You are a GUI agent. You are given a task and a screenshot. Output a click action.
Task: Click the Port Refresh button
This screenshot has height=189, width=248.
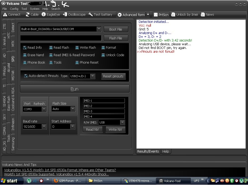[x=34, y=104]
